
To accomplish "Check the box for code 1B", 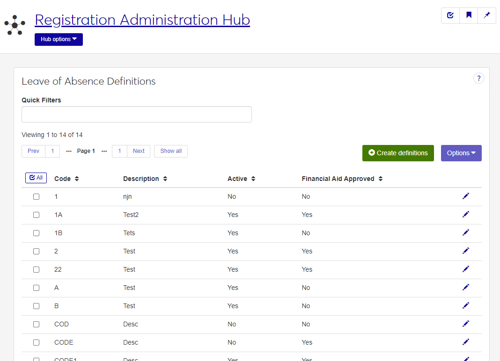I will pyautogui.click(x=36, y=233).
